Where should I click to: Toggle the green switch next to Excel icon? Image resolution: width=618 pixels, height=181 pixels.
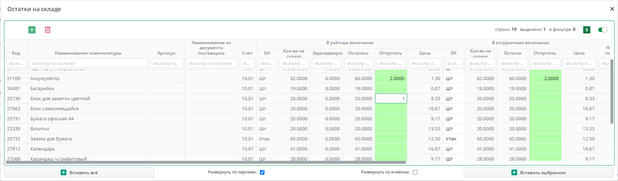pos(603,30)
